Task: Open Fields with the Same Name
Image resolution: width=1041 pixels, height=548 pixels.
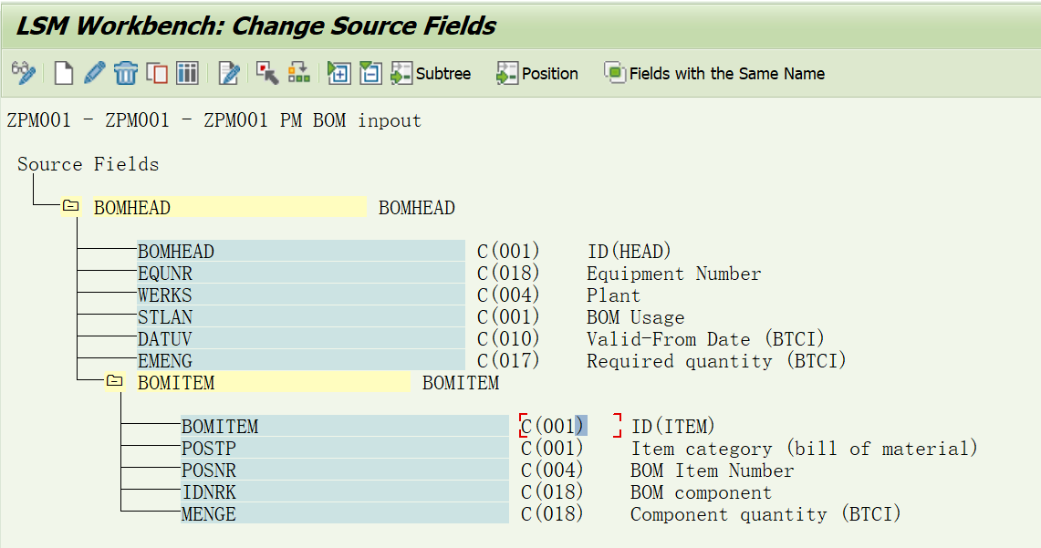Action: (714, 73)
